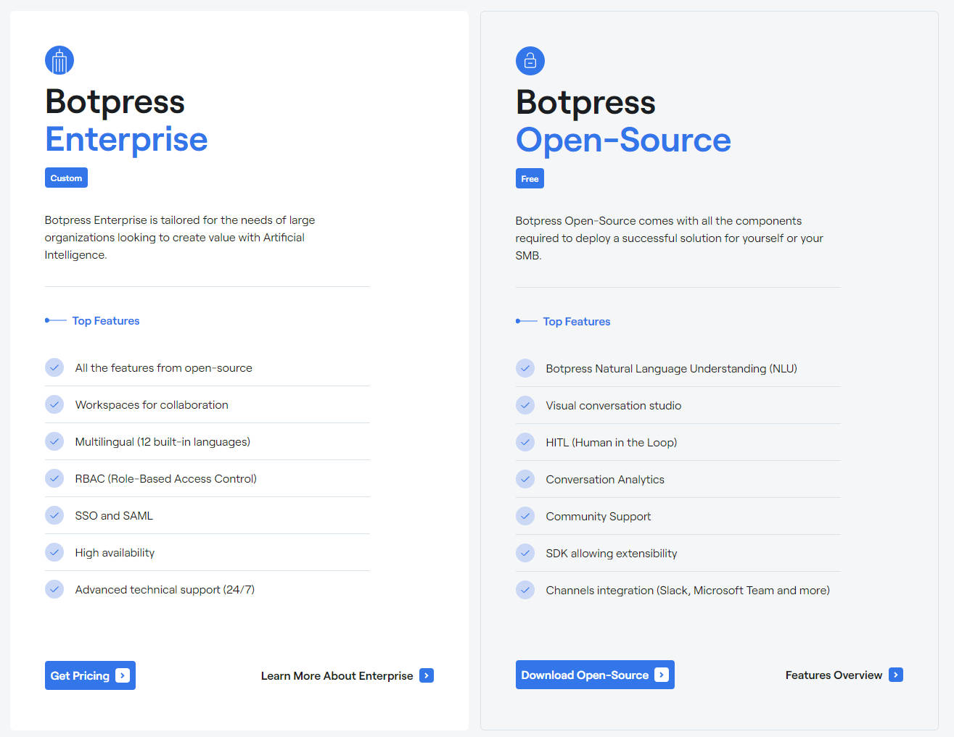This screenshot has width=954, height=737.
Task: Toggle the check beside High availability
Action: click(54, 552)
